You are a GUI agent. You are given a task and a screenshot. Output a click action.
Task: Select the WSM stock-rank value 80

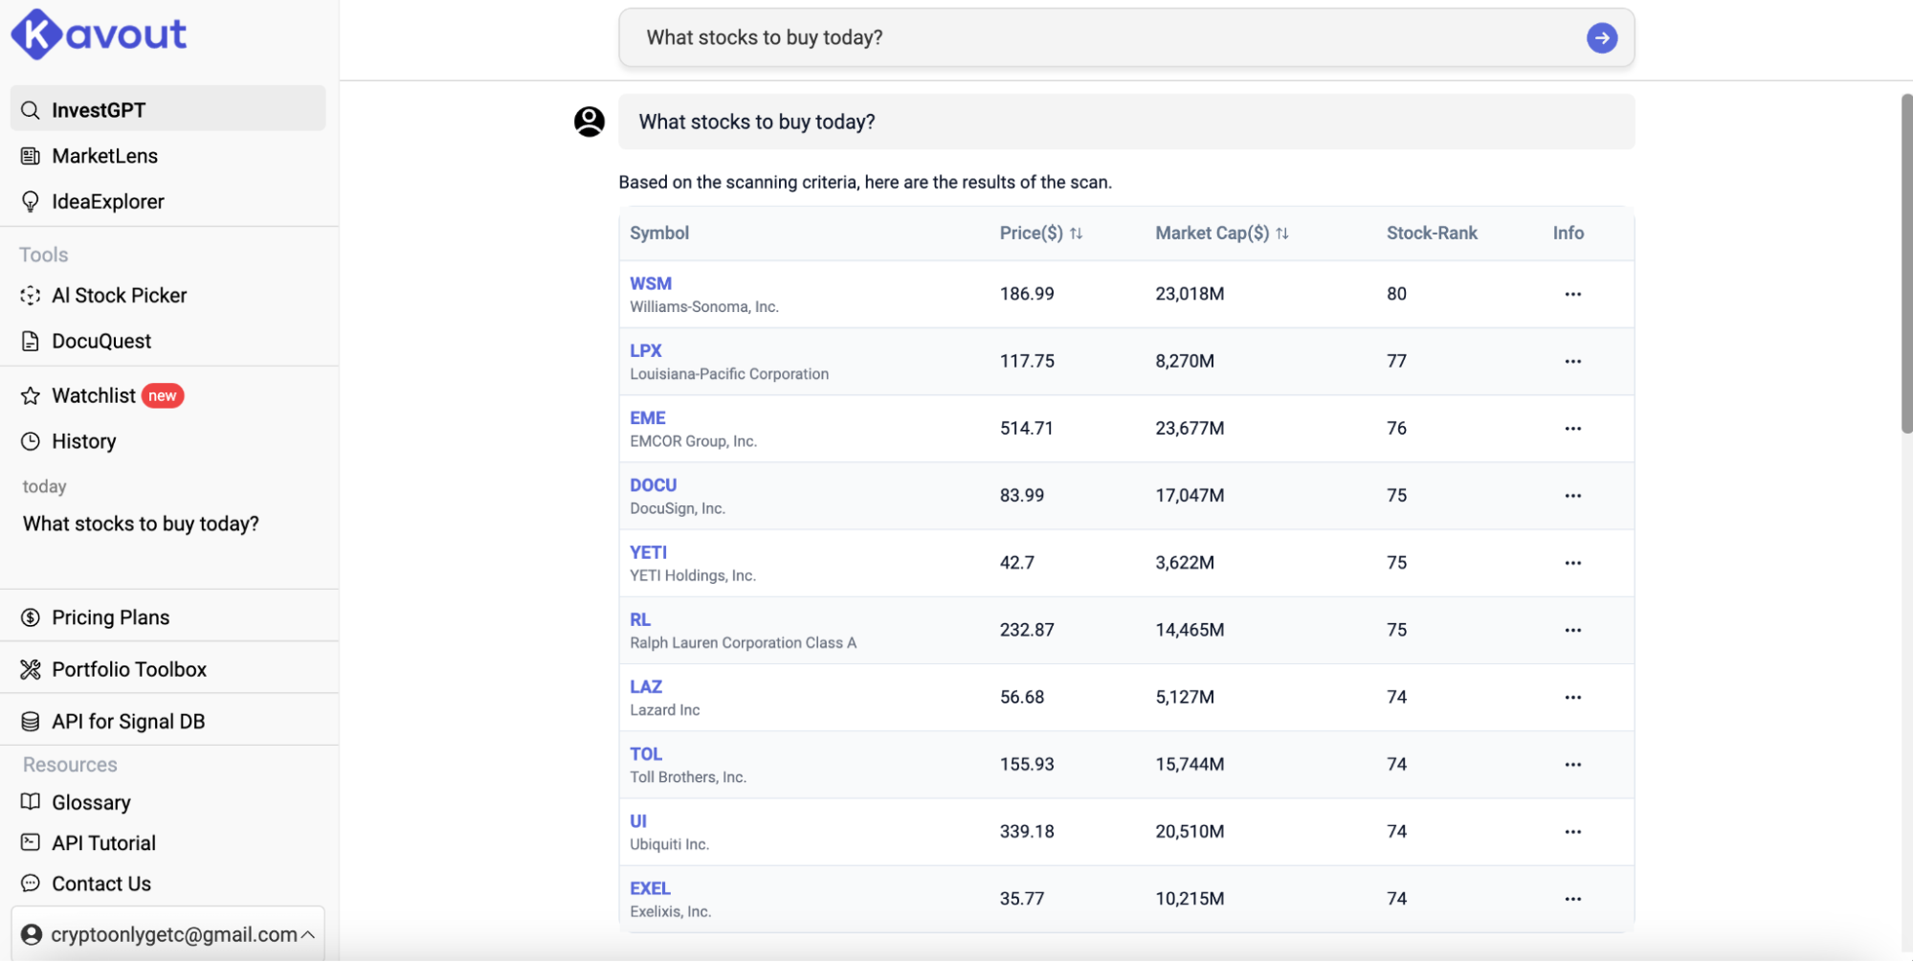pos(1396,295)
